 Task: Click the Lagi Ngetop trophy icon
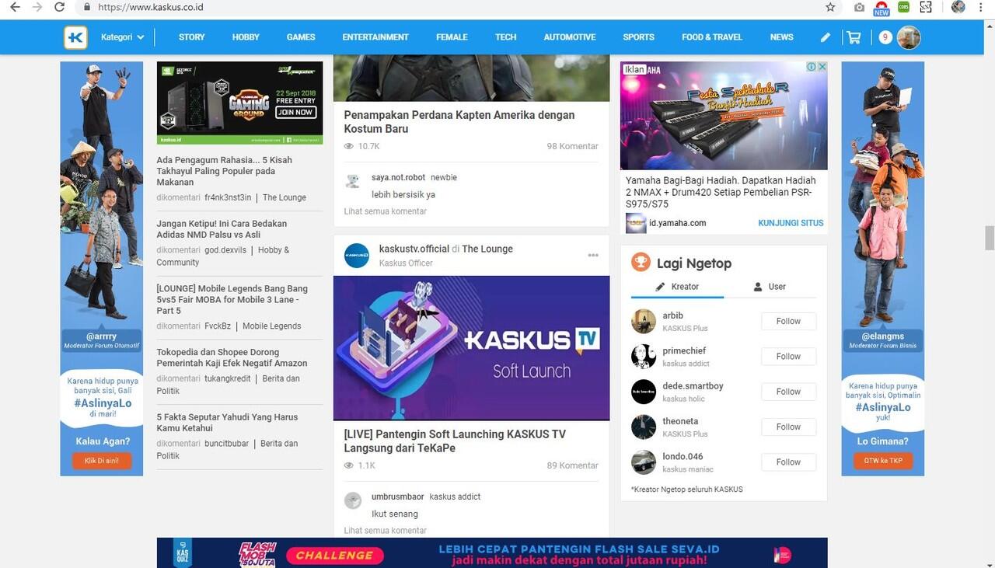pos(641,263)
